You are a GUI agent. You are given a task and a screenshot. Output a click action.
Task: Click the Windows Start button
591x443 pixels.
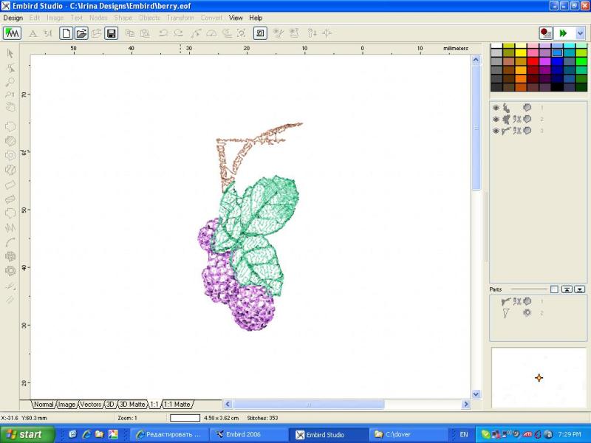click(x=26, y=434)
